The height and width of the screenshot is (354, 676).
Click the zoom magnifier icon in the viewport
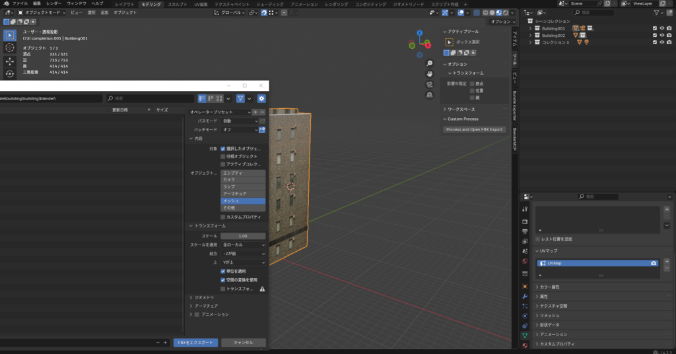[429, 64]
